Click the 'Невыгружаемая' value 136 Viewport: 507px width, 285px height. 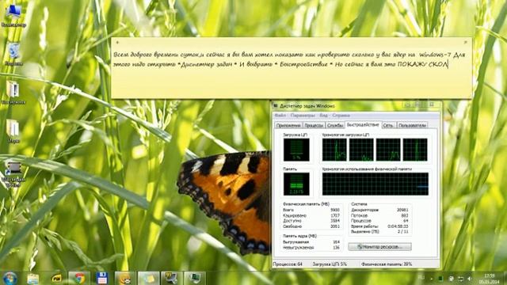336,248
